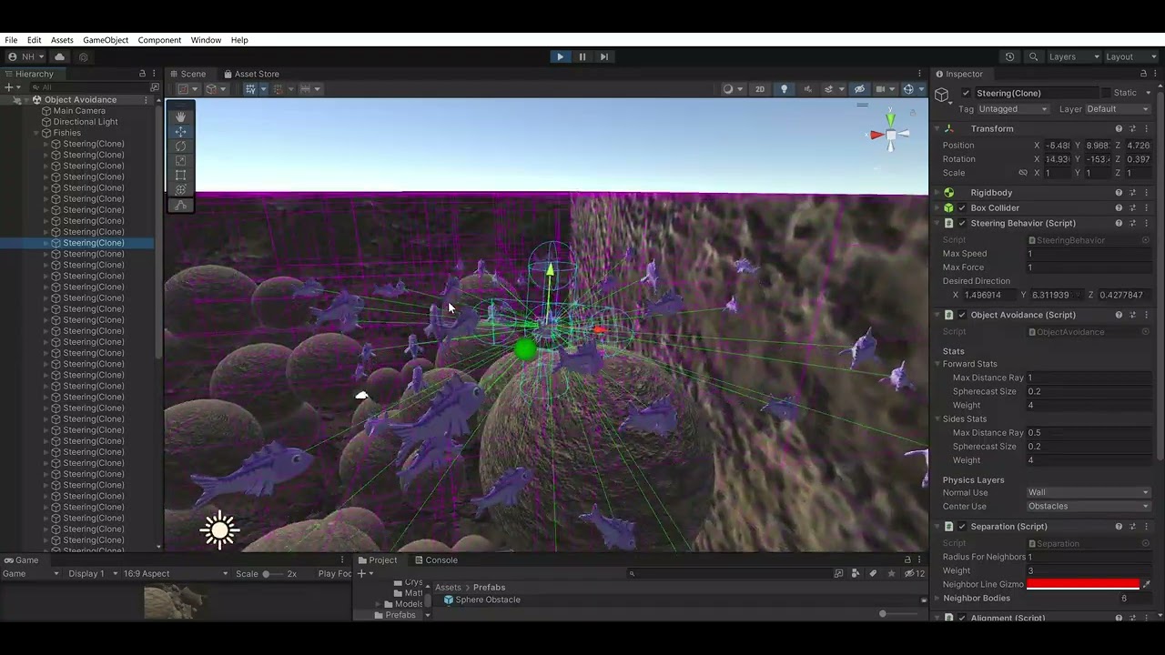The width and height of the screenshot is (1165, 655).
Task: Open the global Search icon
Action: (1033, 56)
